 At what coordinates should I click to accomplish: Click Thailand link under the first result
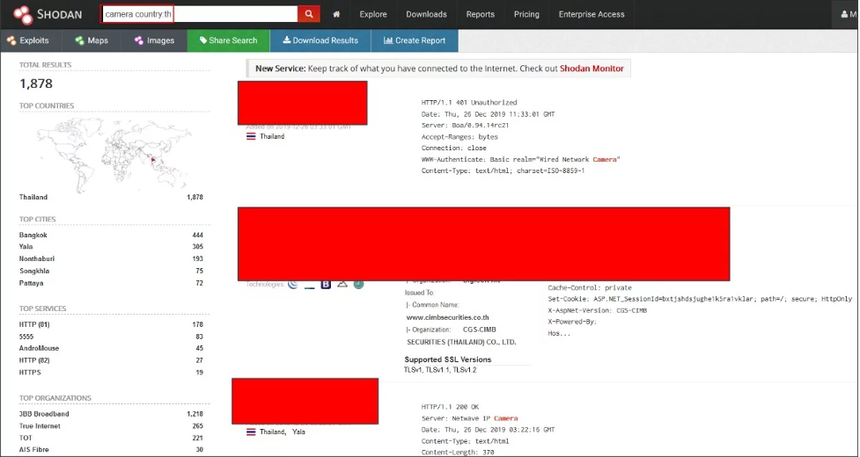tap(272, 136)
